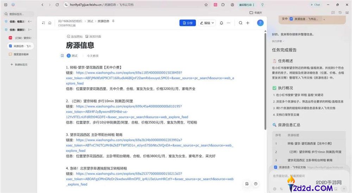Open the third Xiaohongshu link ending 2203992a

(150, 145)
